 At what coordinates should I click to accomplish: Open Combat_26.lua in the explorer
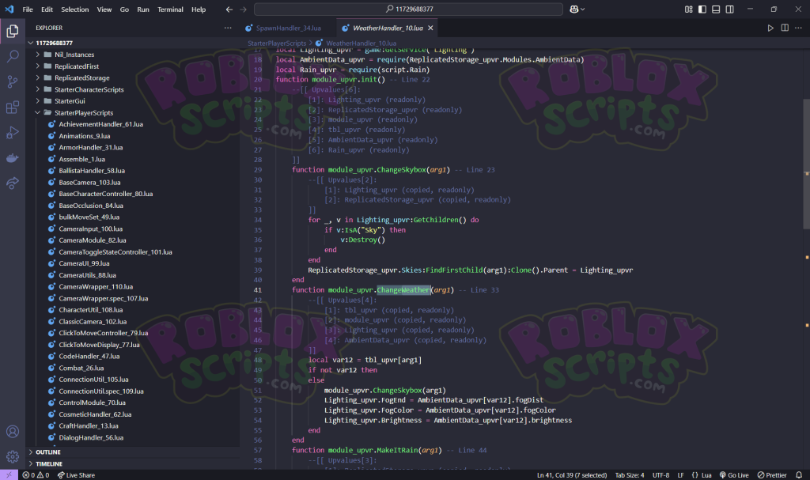coord(81,368)
